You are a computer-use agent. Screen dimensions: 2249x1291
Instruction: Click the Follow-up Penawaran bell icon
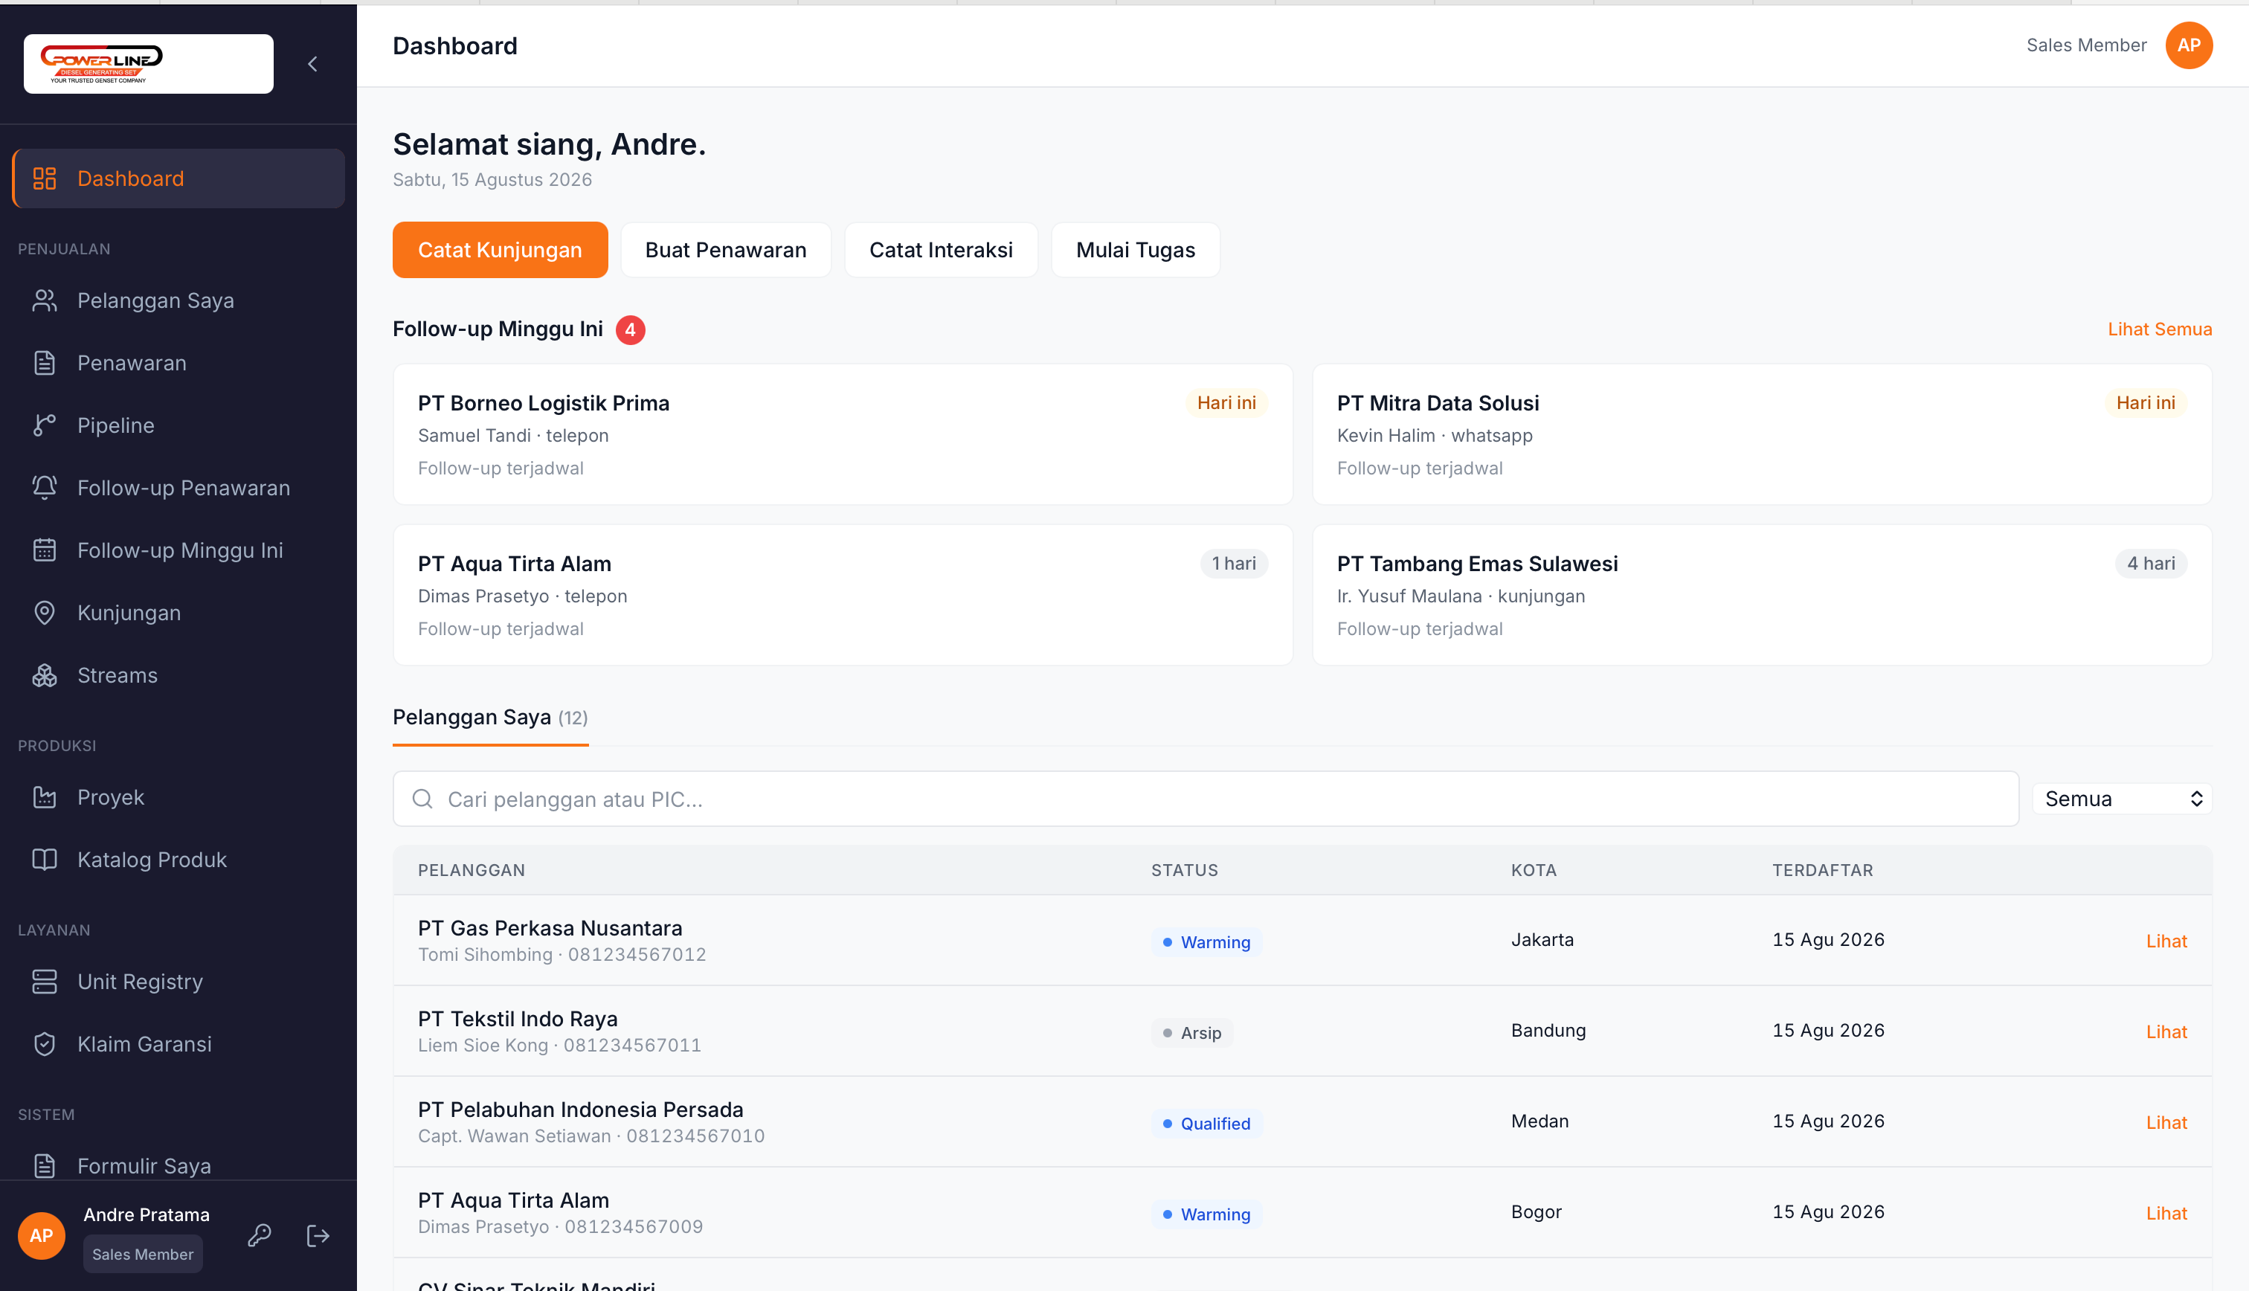45,488
